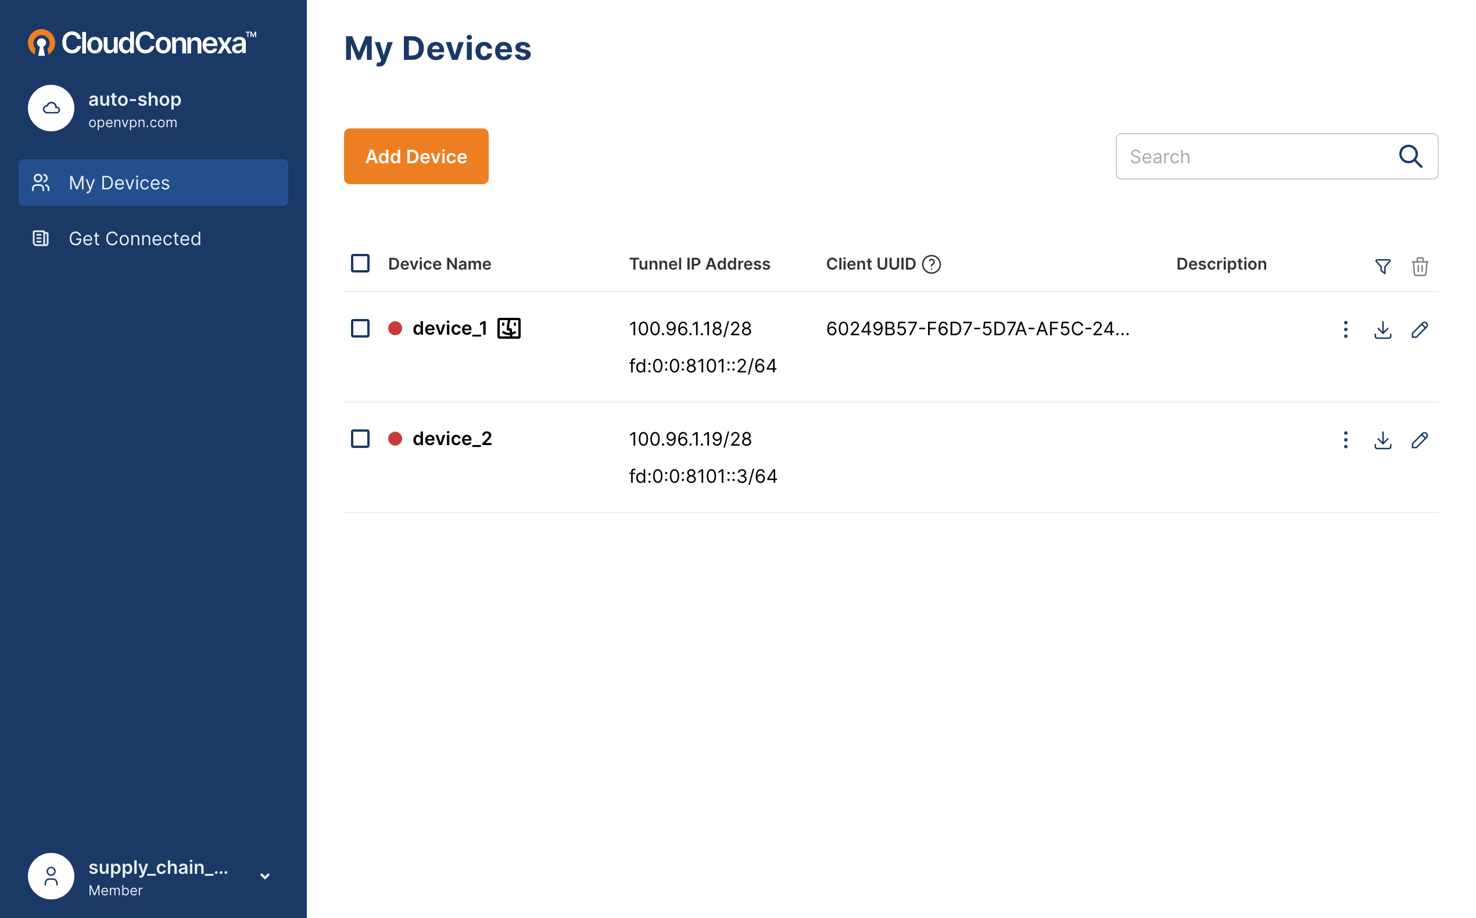The width and height of the screenshot is (1476, 918).
Task: Check the checkbox for device_2
Action: point(360,438)
